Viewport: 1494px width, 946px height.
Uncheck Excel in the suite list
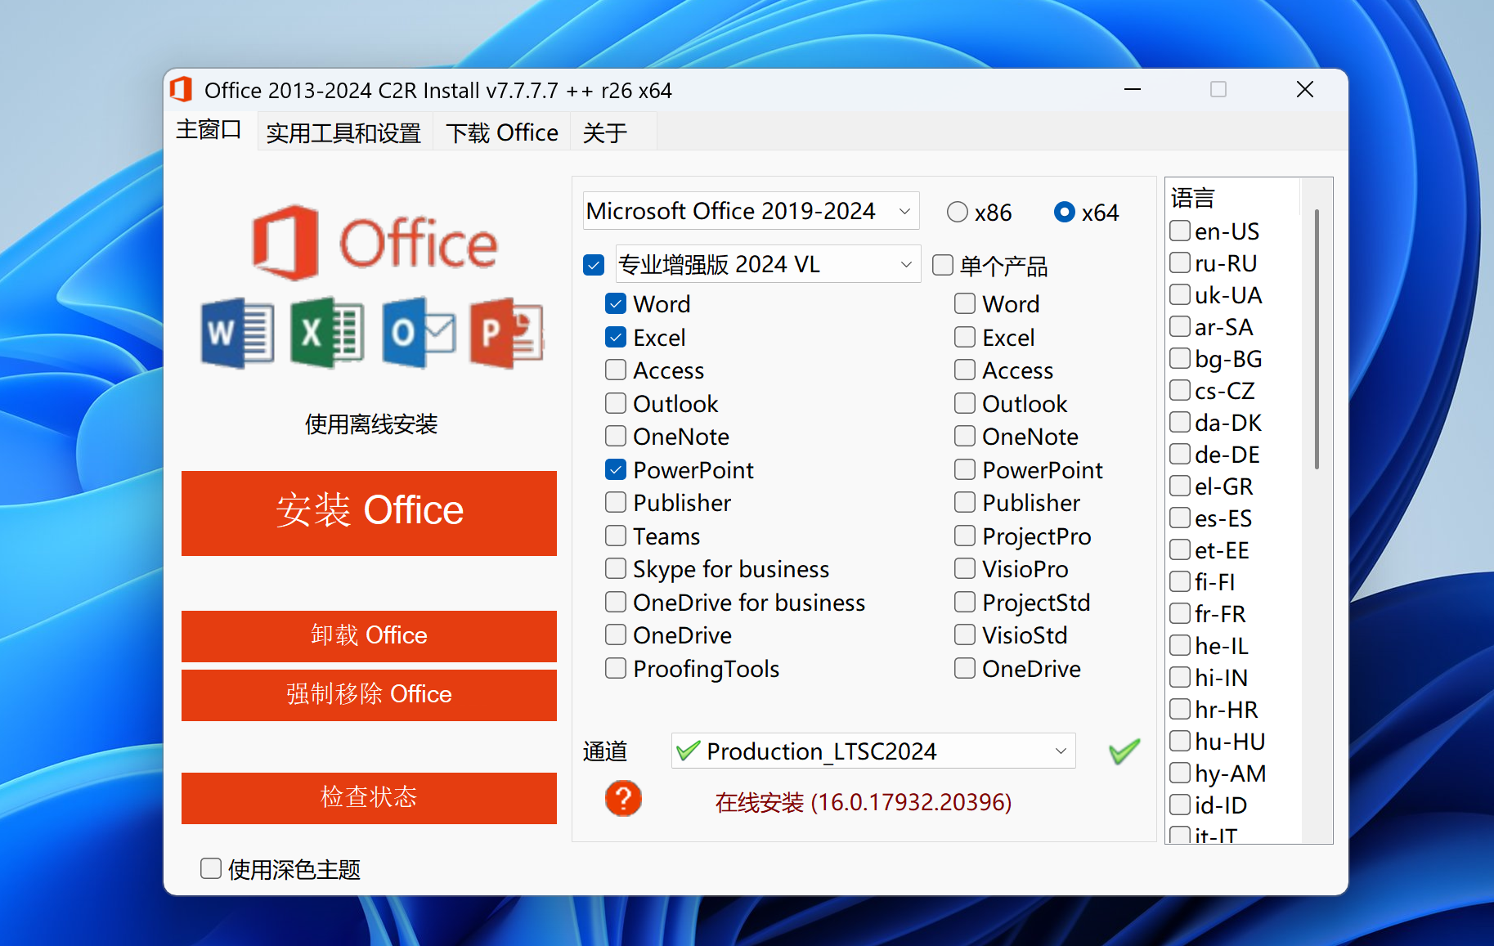point(616,337)
